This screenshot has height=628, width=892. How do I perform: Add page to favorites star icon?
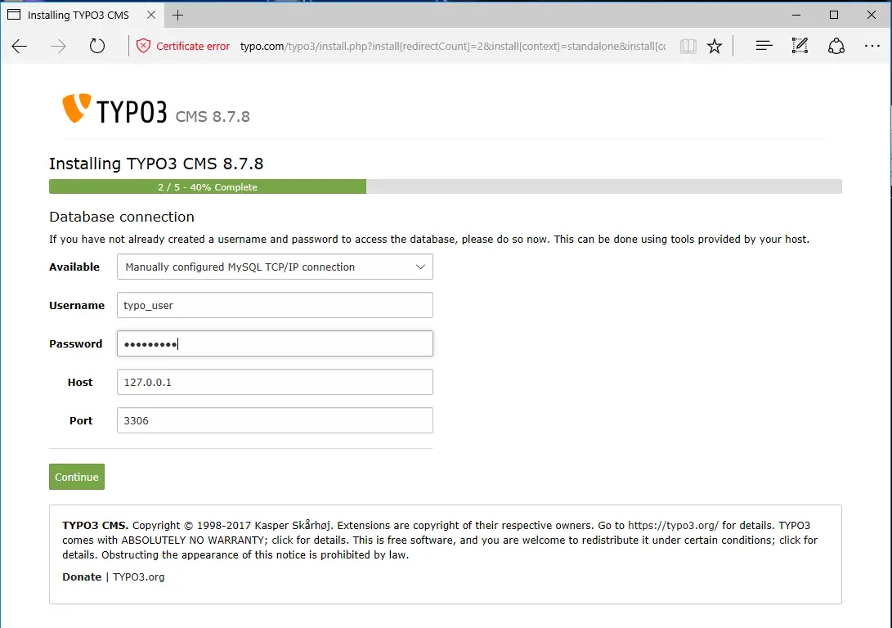[715, 46]
